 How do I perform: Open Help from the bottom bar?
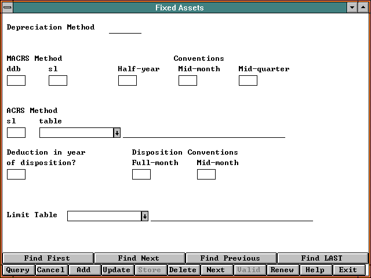[x=315, y=270]
